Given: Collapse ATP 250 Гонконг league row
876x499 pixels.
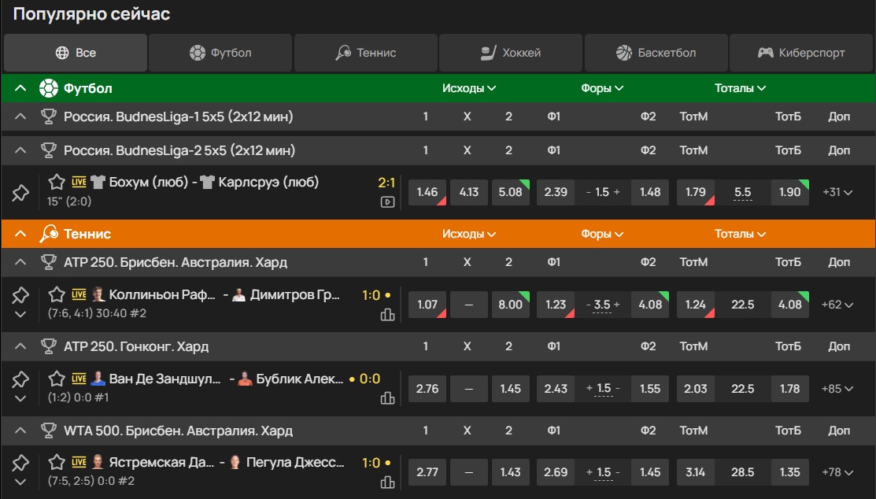Looking at the screenshot, I should pyautogui.click(x=21, y=346).
